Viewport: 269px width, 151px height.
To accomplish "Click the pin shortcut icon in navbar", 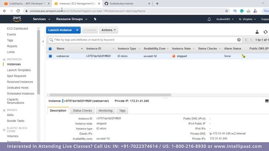I will [x=95, y=19].
